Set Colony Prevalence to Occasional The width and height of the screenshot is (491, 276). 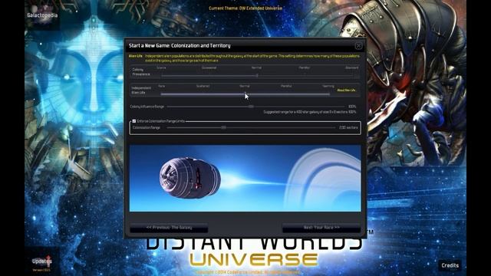[x=209, y=67]
